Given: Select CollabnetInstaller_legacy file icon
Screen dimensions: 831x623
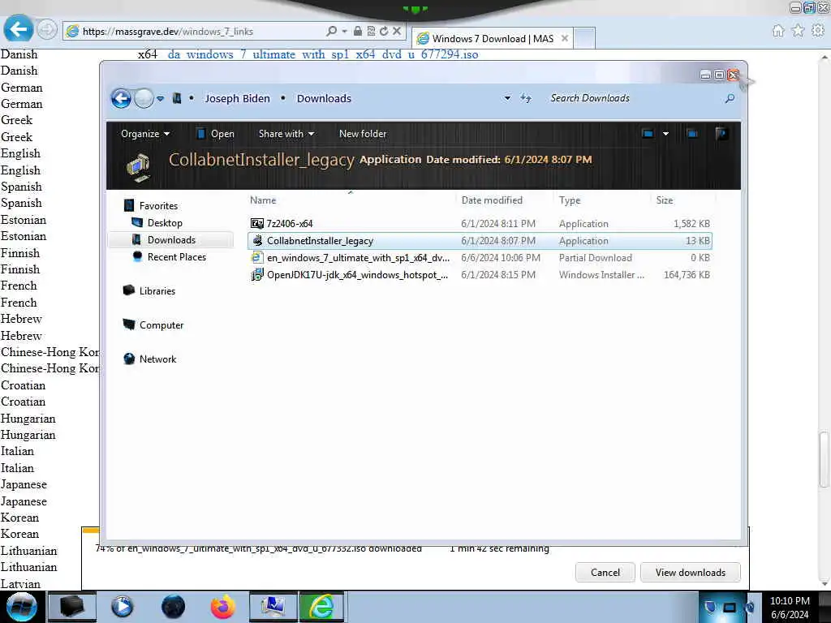Looking at the screenshot, I should pos(257,240).
